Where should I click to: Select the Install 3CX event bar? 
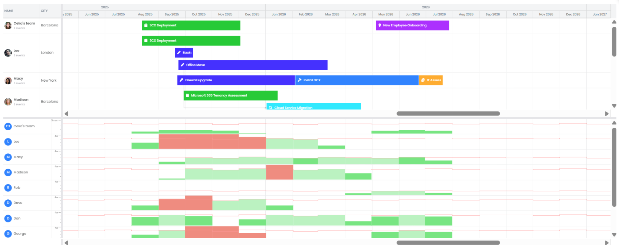coord(357,80)
